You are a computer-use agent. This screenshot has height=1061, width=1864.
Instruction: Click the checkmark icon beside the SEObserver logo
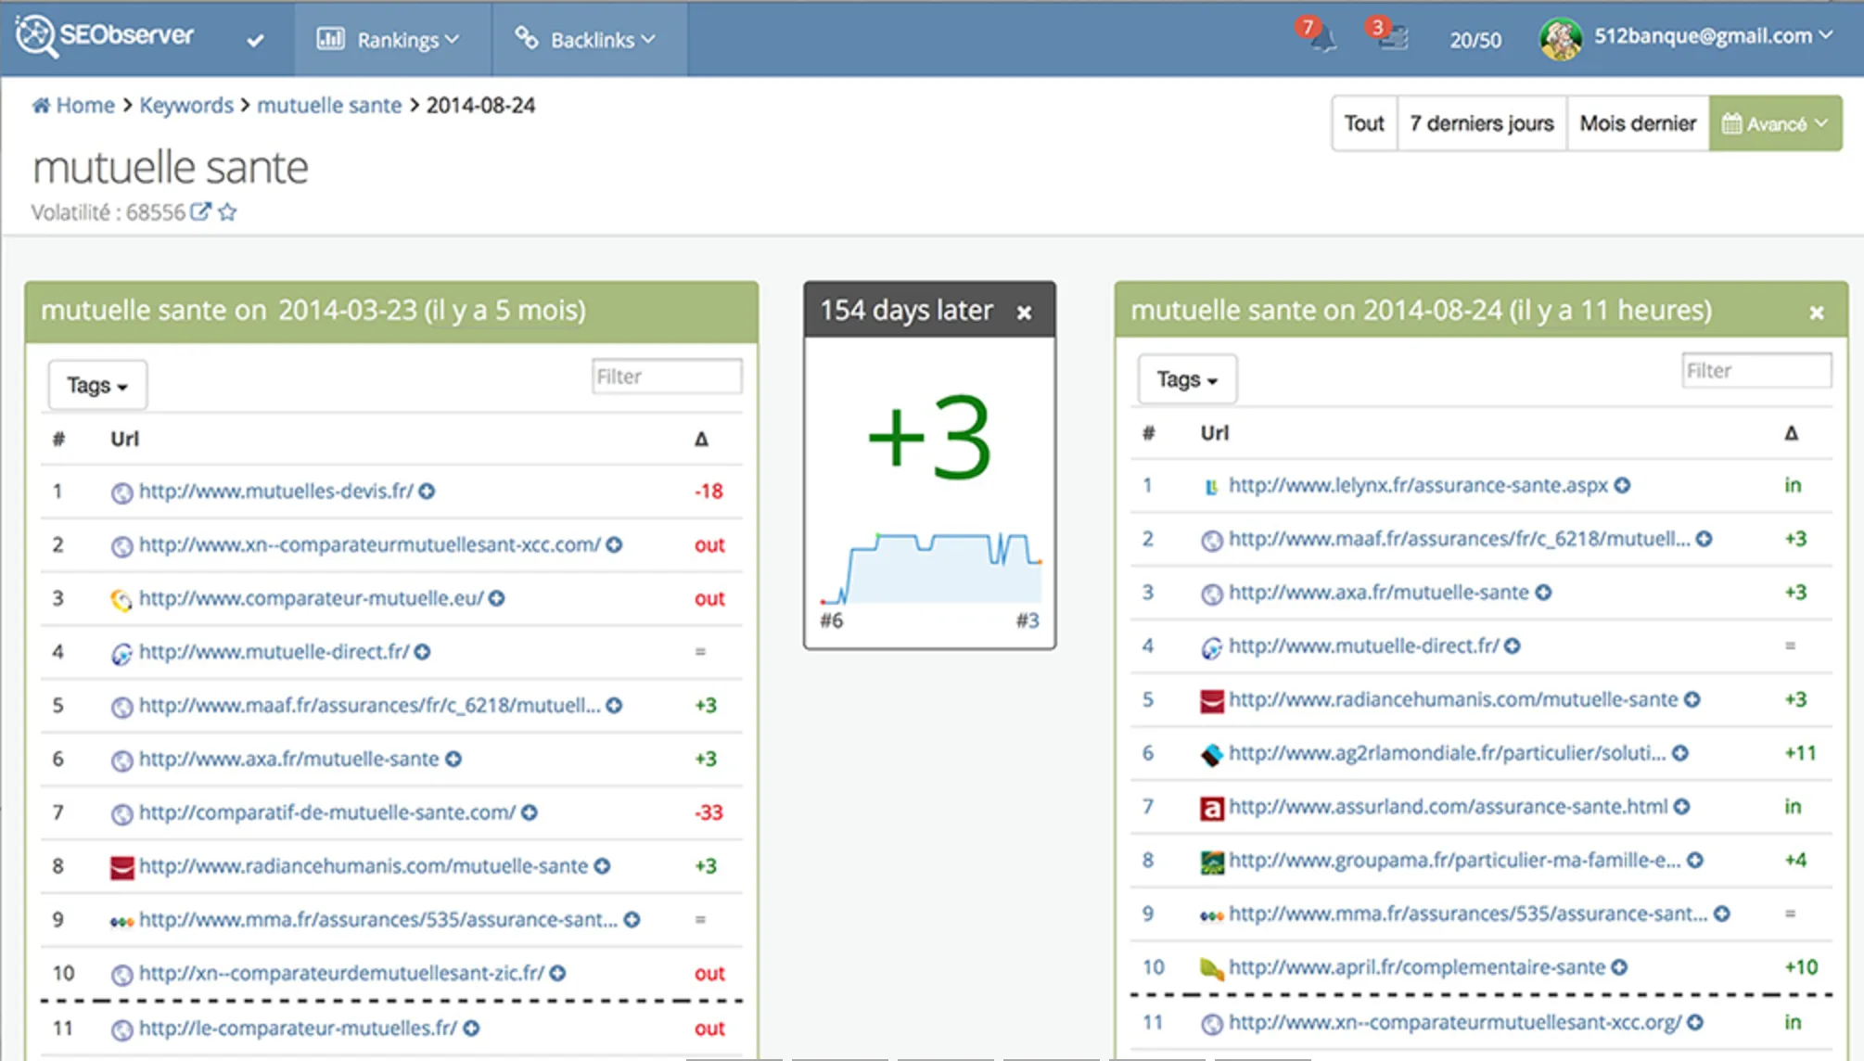(x=256, y=40)
